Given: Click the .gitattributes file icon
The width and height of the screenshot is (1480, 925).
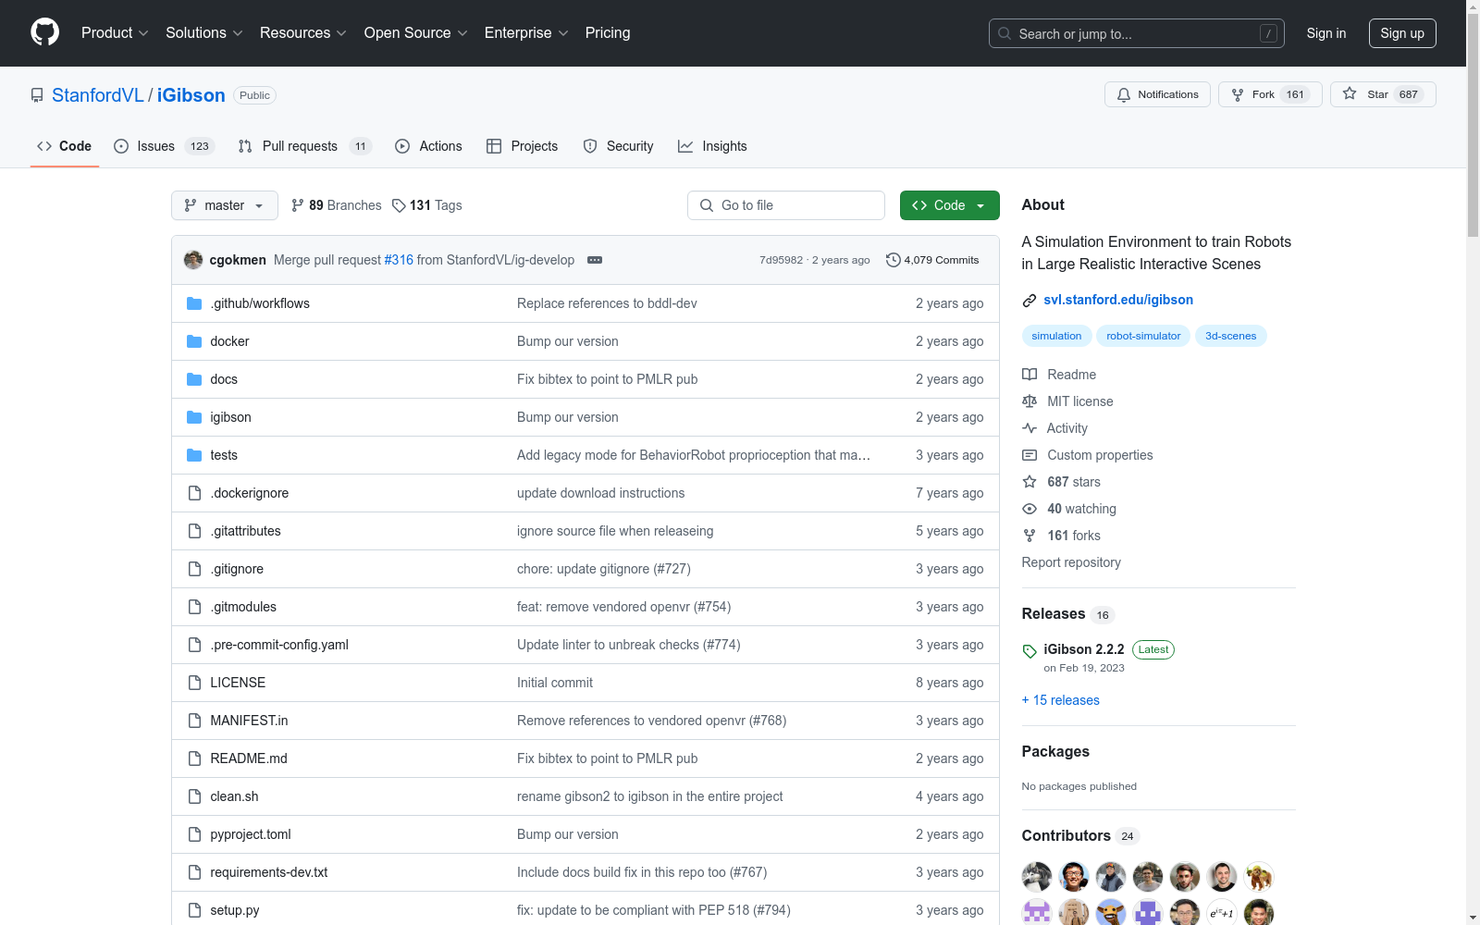Looking at the screenshot, I should (194, 531).
